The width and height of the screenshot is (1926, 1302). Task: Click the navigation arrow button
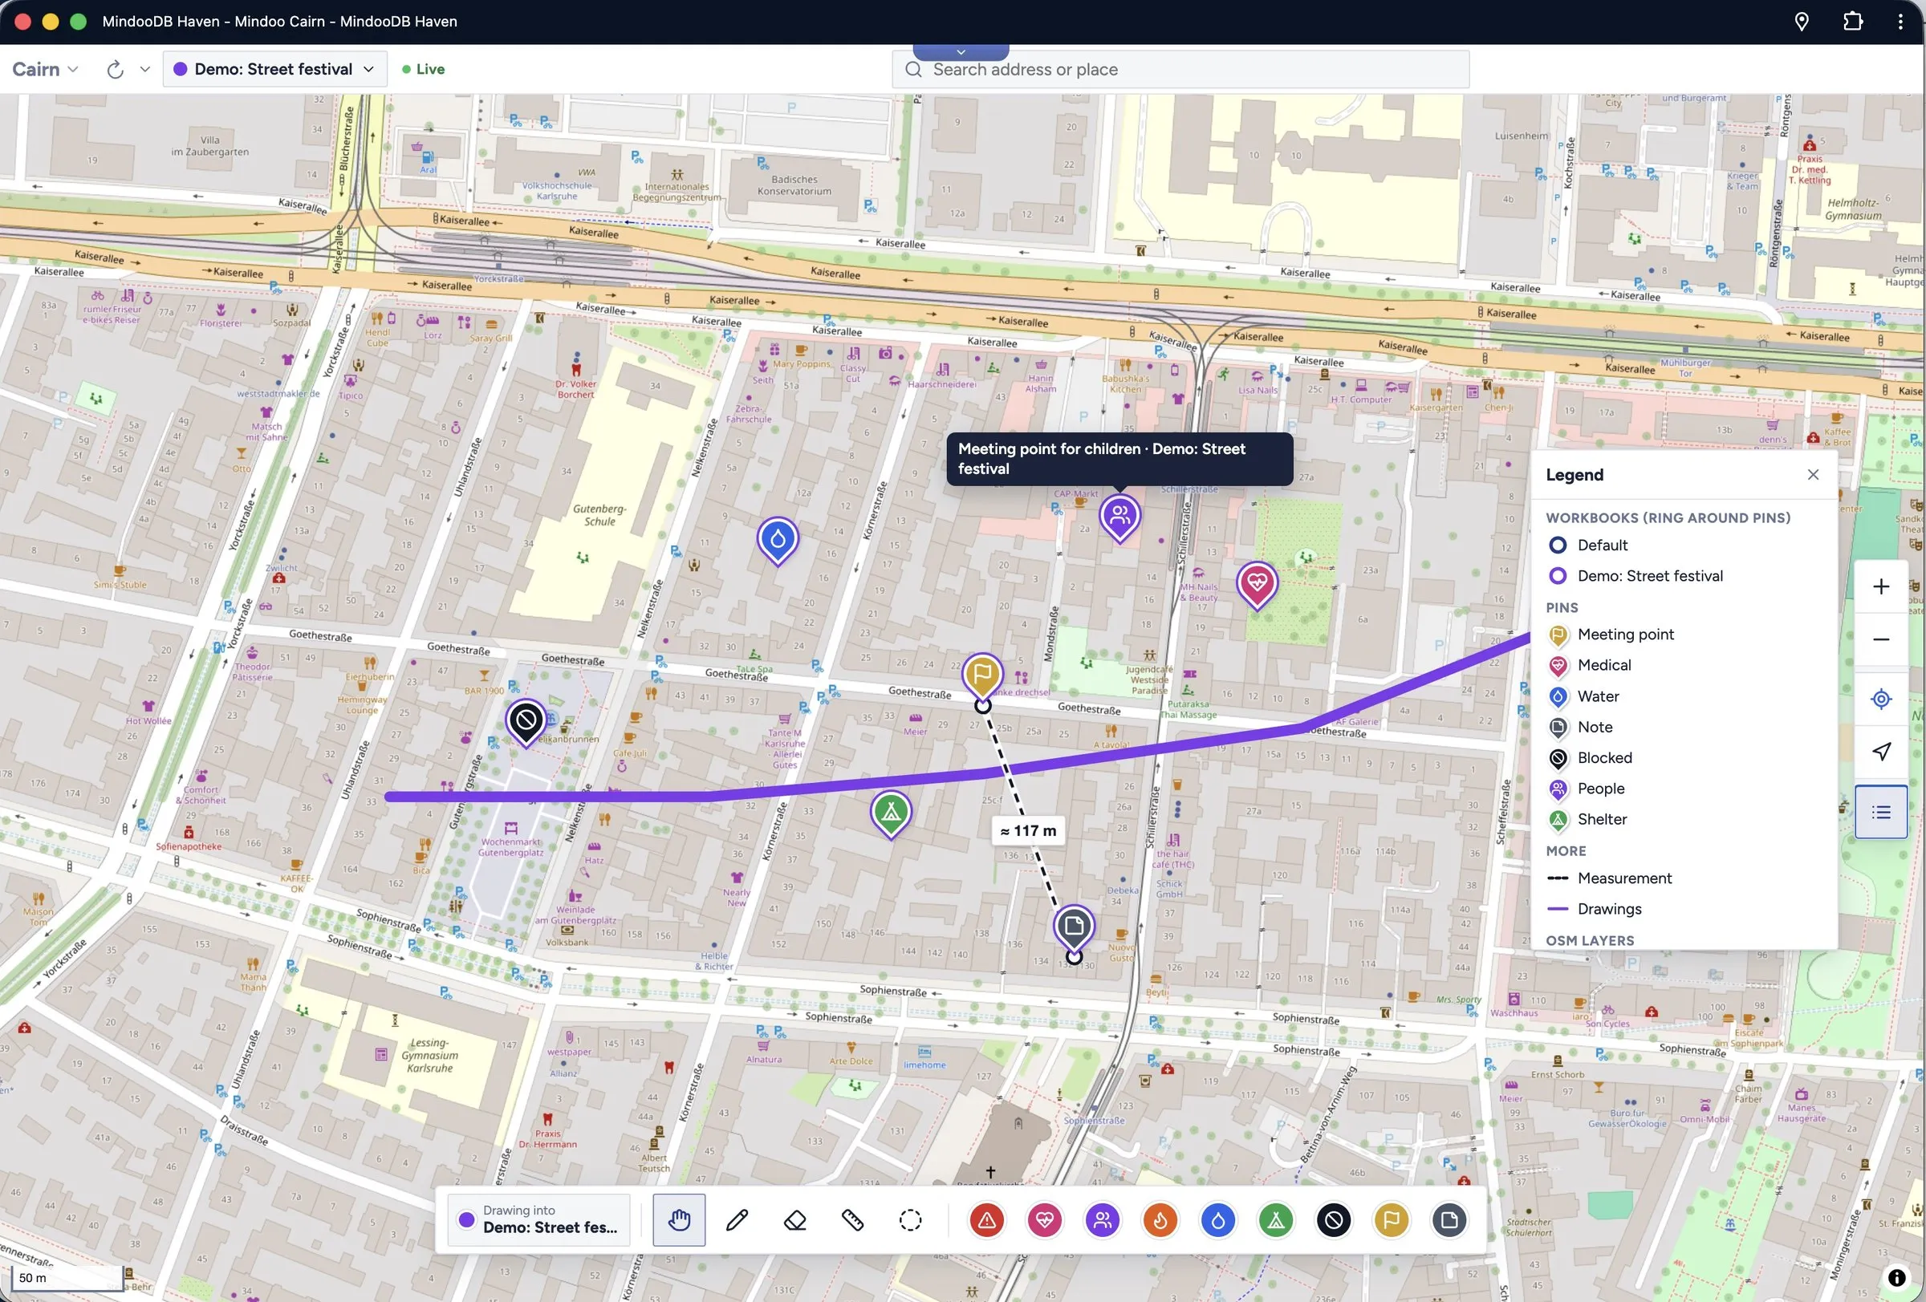click(x=1881, y=751)
